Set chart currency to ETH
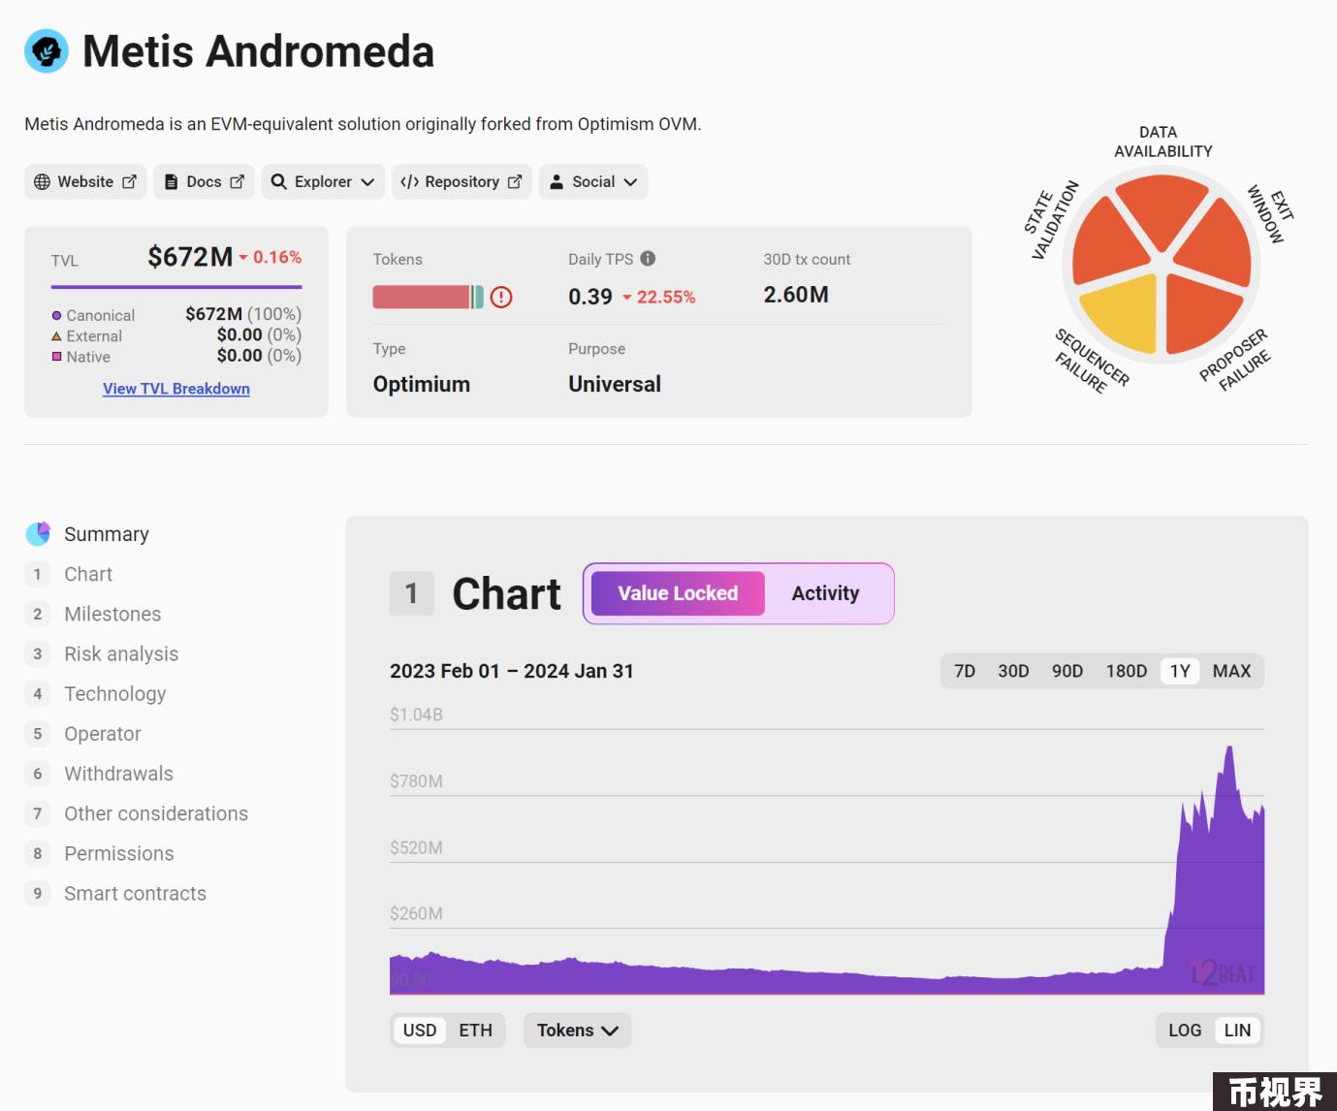1337x1111 pixels. (475, 1031)
